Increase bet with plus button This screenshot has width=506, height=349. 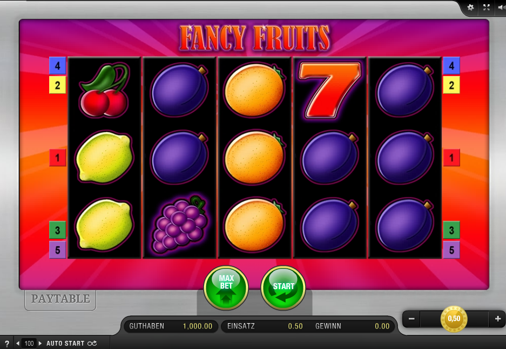(497, 319)
